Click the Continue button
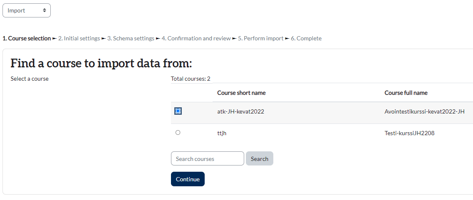Image resolution: width=473 pixels, height=200 pixels. point(188,179)
